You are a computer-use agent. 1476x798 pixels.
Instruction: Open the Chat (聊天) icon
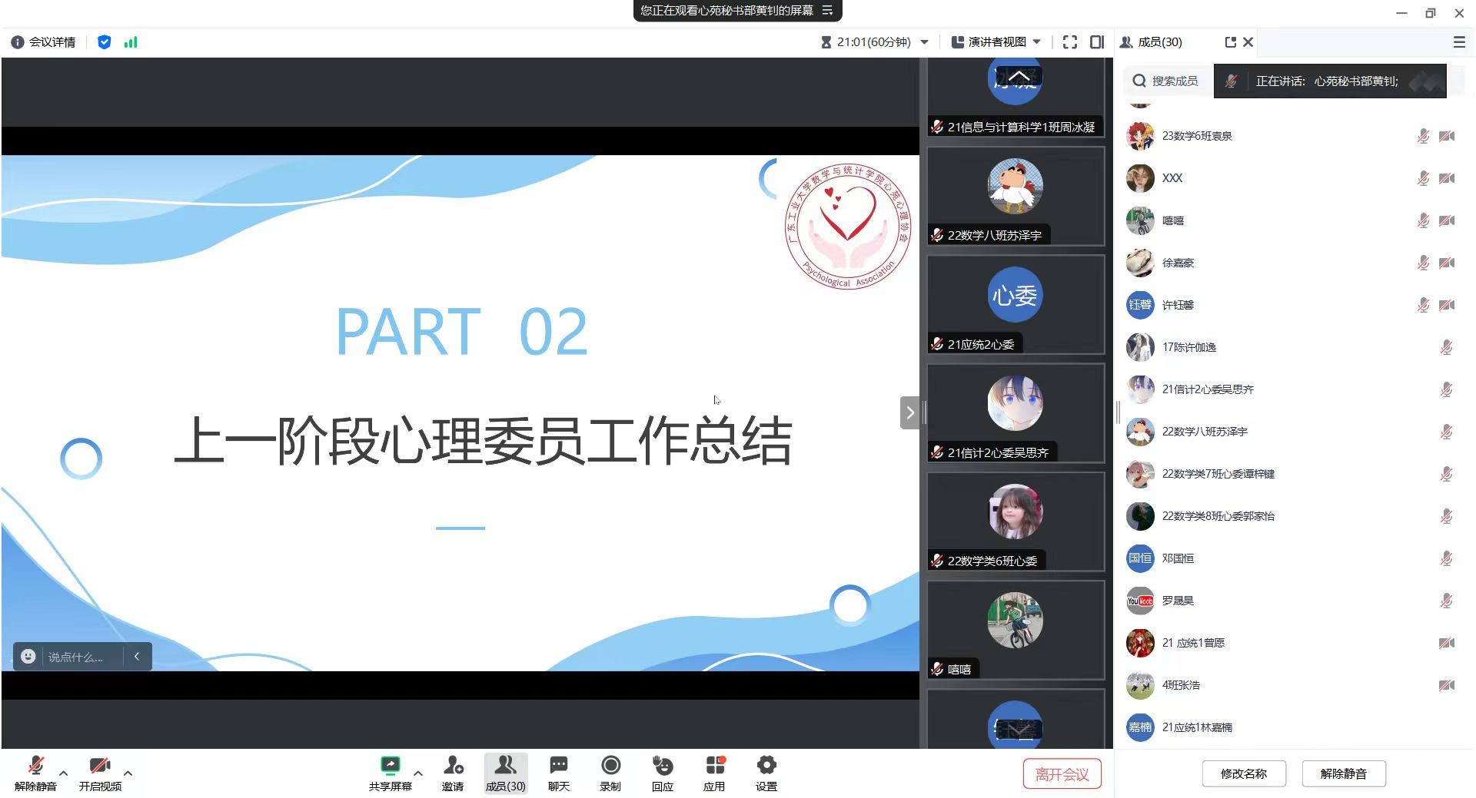(558, 766)
